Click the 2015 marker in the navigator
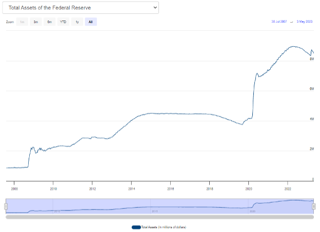Screen dimensions: 320x232 [x=155, y=211]
